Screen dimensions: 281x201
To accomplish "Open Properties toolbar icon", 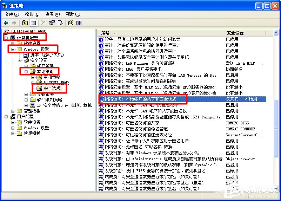I will pos(52,23).
